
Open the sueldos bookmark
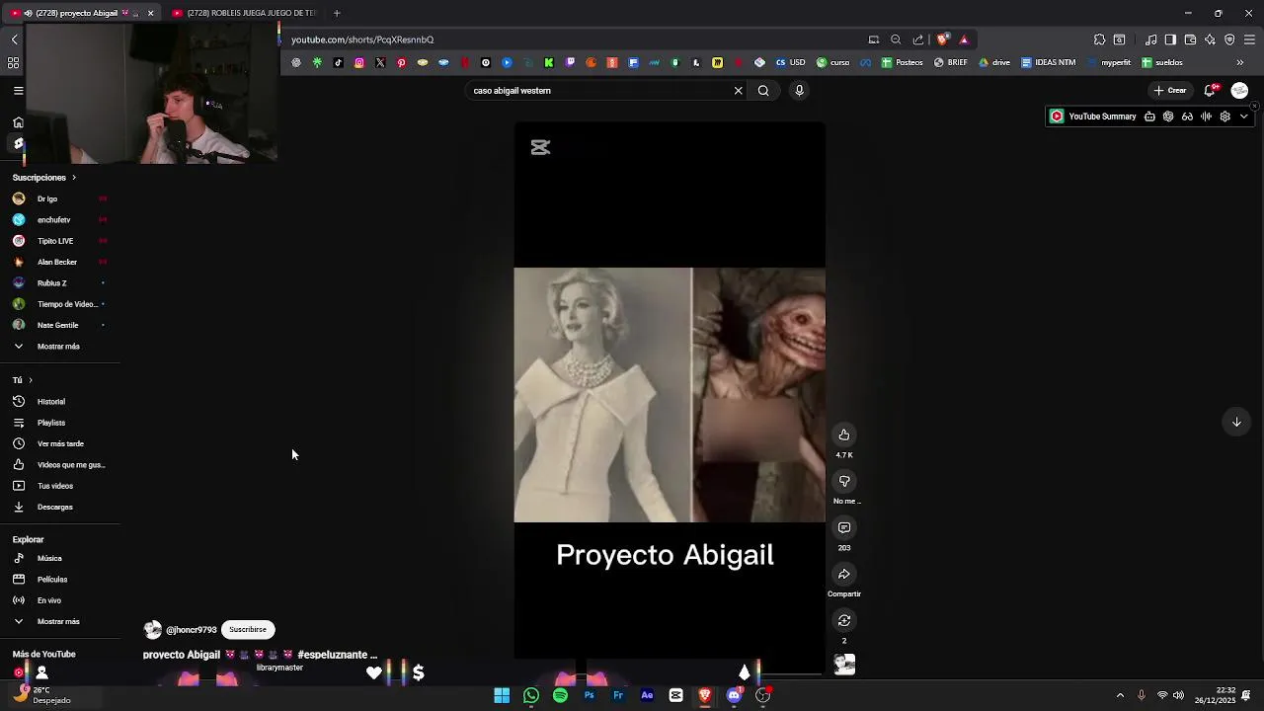click(x=1162, y=62)
